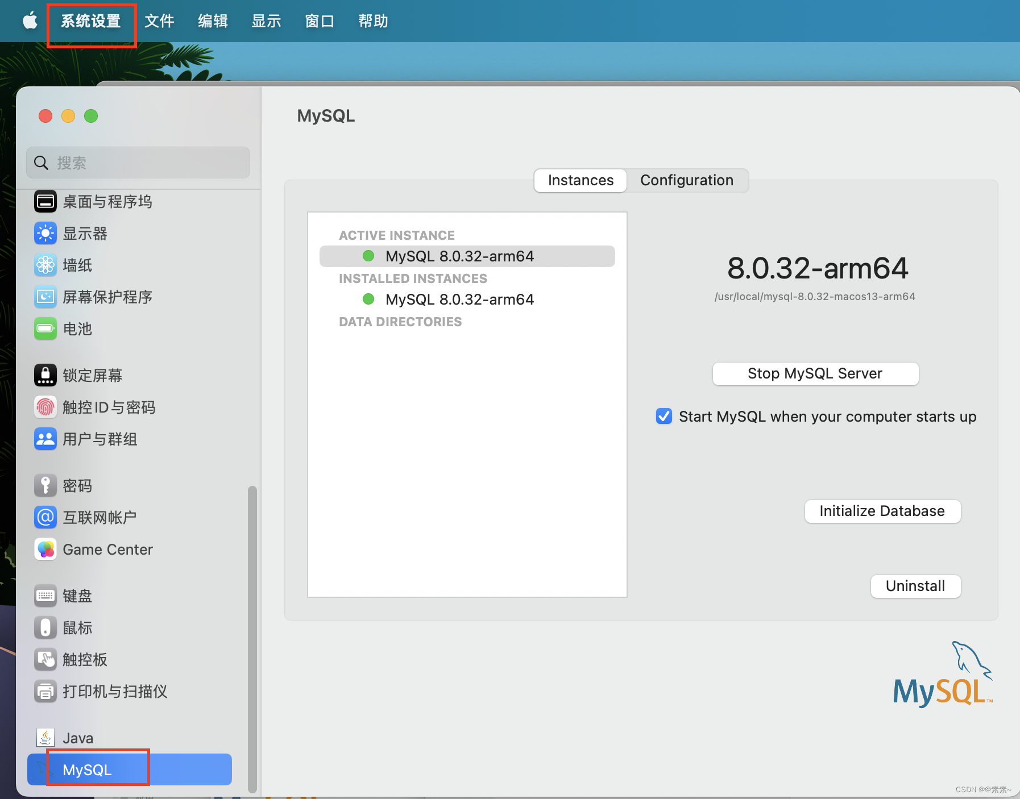Click the 显示器 sidebar label

[x=85, y=233]
